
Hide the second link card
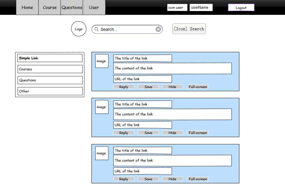coord(172,133)
